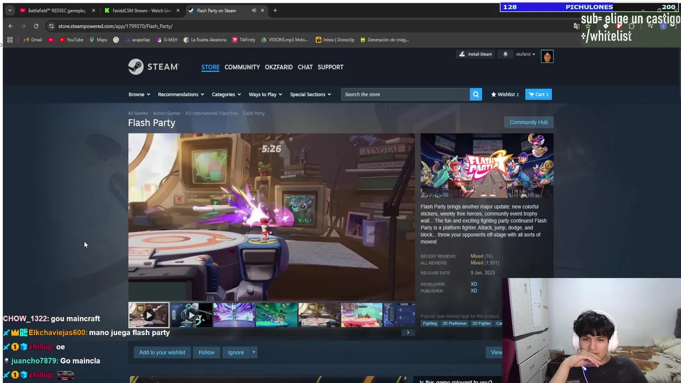Viewport: 681px width, 383px height.
Task: Open a new browser tab
Action: coord(275,10)
